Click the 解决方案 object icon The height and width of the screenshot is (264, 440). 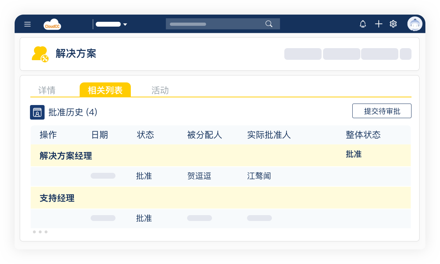40,54
